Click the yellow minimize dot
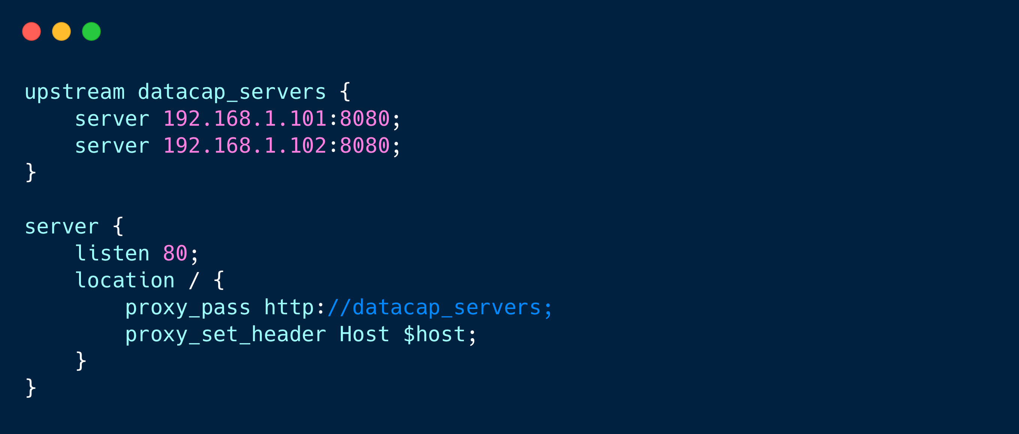Image resolution: width=1019 pixels, height=434 pixels. point(61,31)
